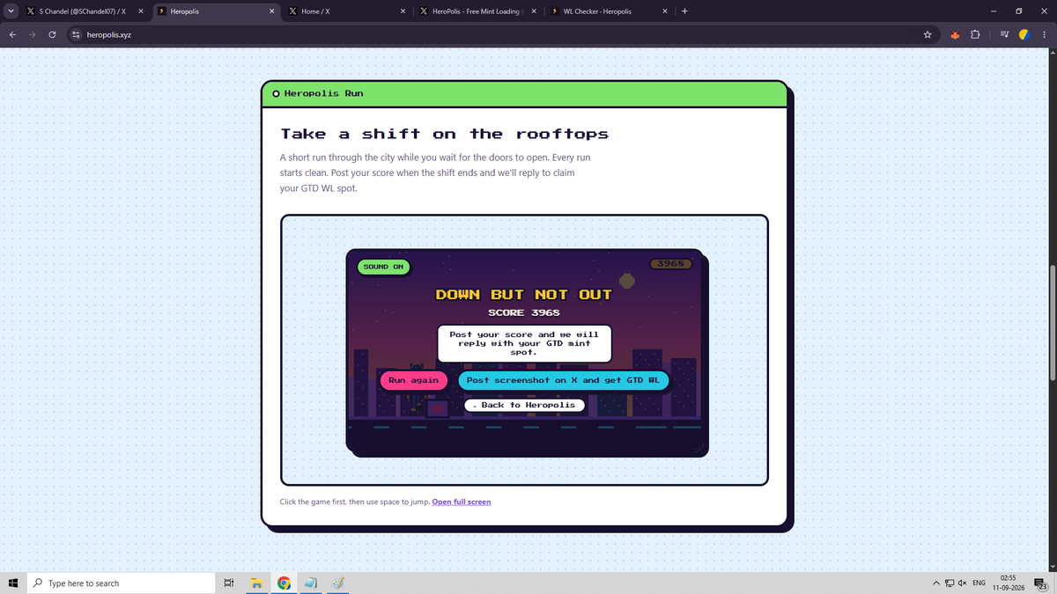This screenshot has height=594, width=1057.
Task: Click the Type here to search box
Action: tap(119, 583)
